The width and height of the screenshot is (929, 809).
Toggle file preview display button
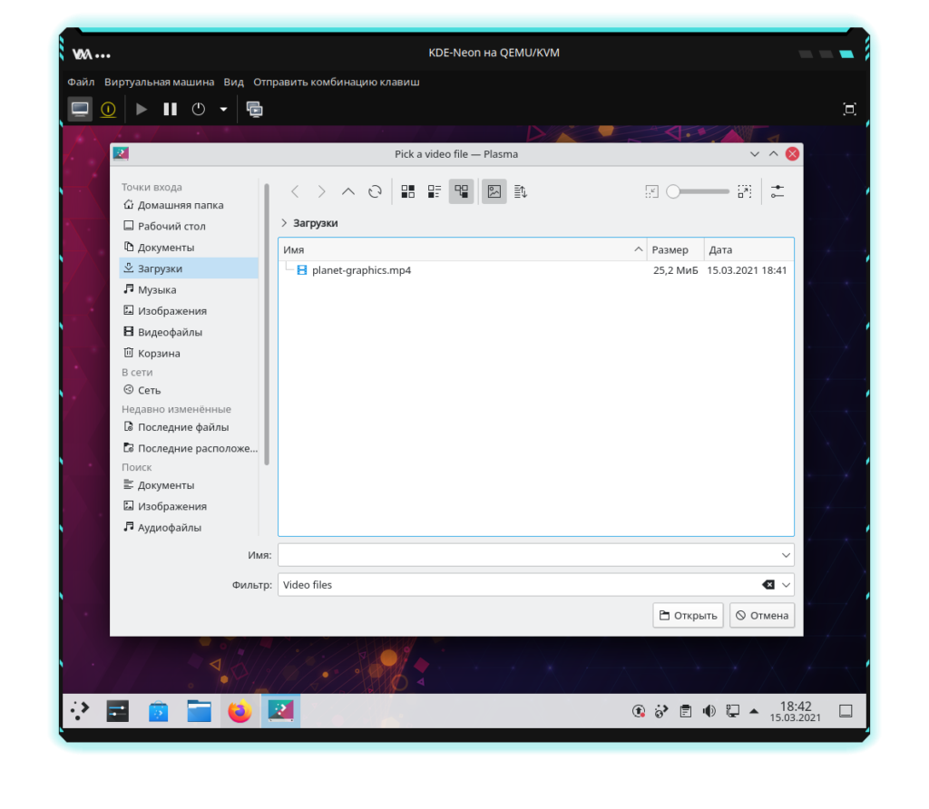click(x=494, y=191)
